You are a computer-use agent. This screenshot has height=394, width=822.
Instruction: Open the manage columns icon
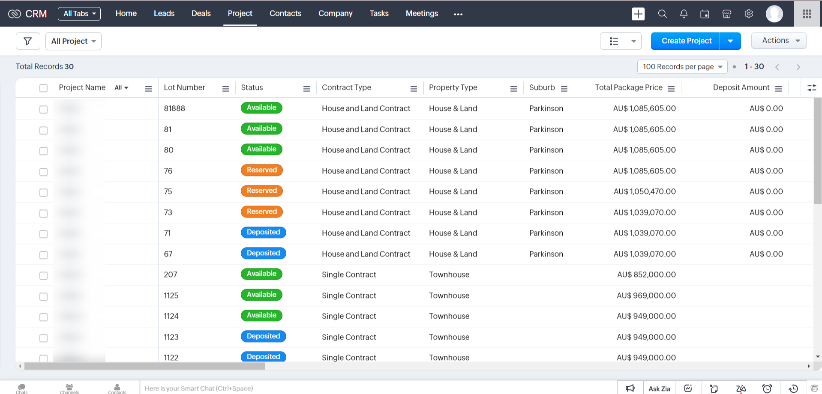812,88
